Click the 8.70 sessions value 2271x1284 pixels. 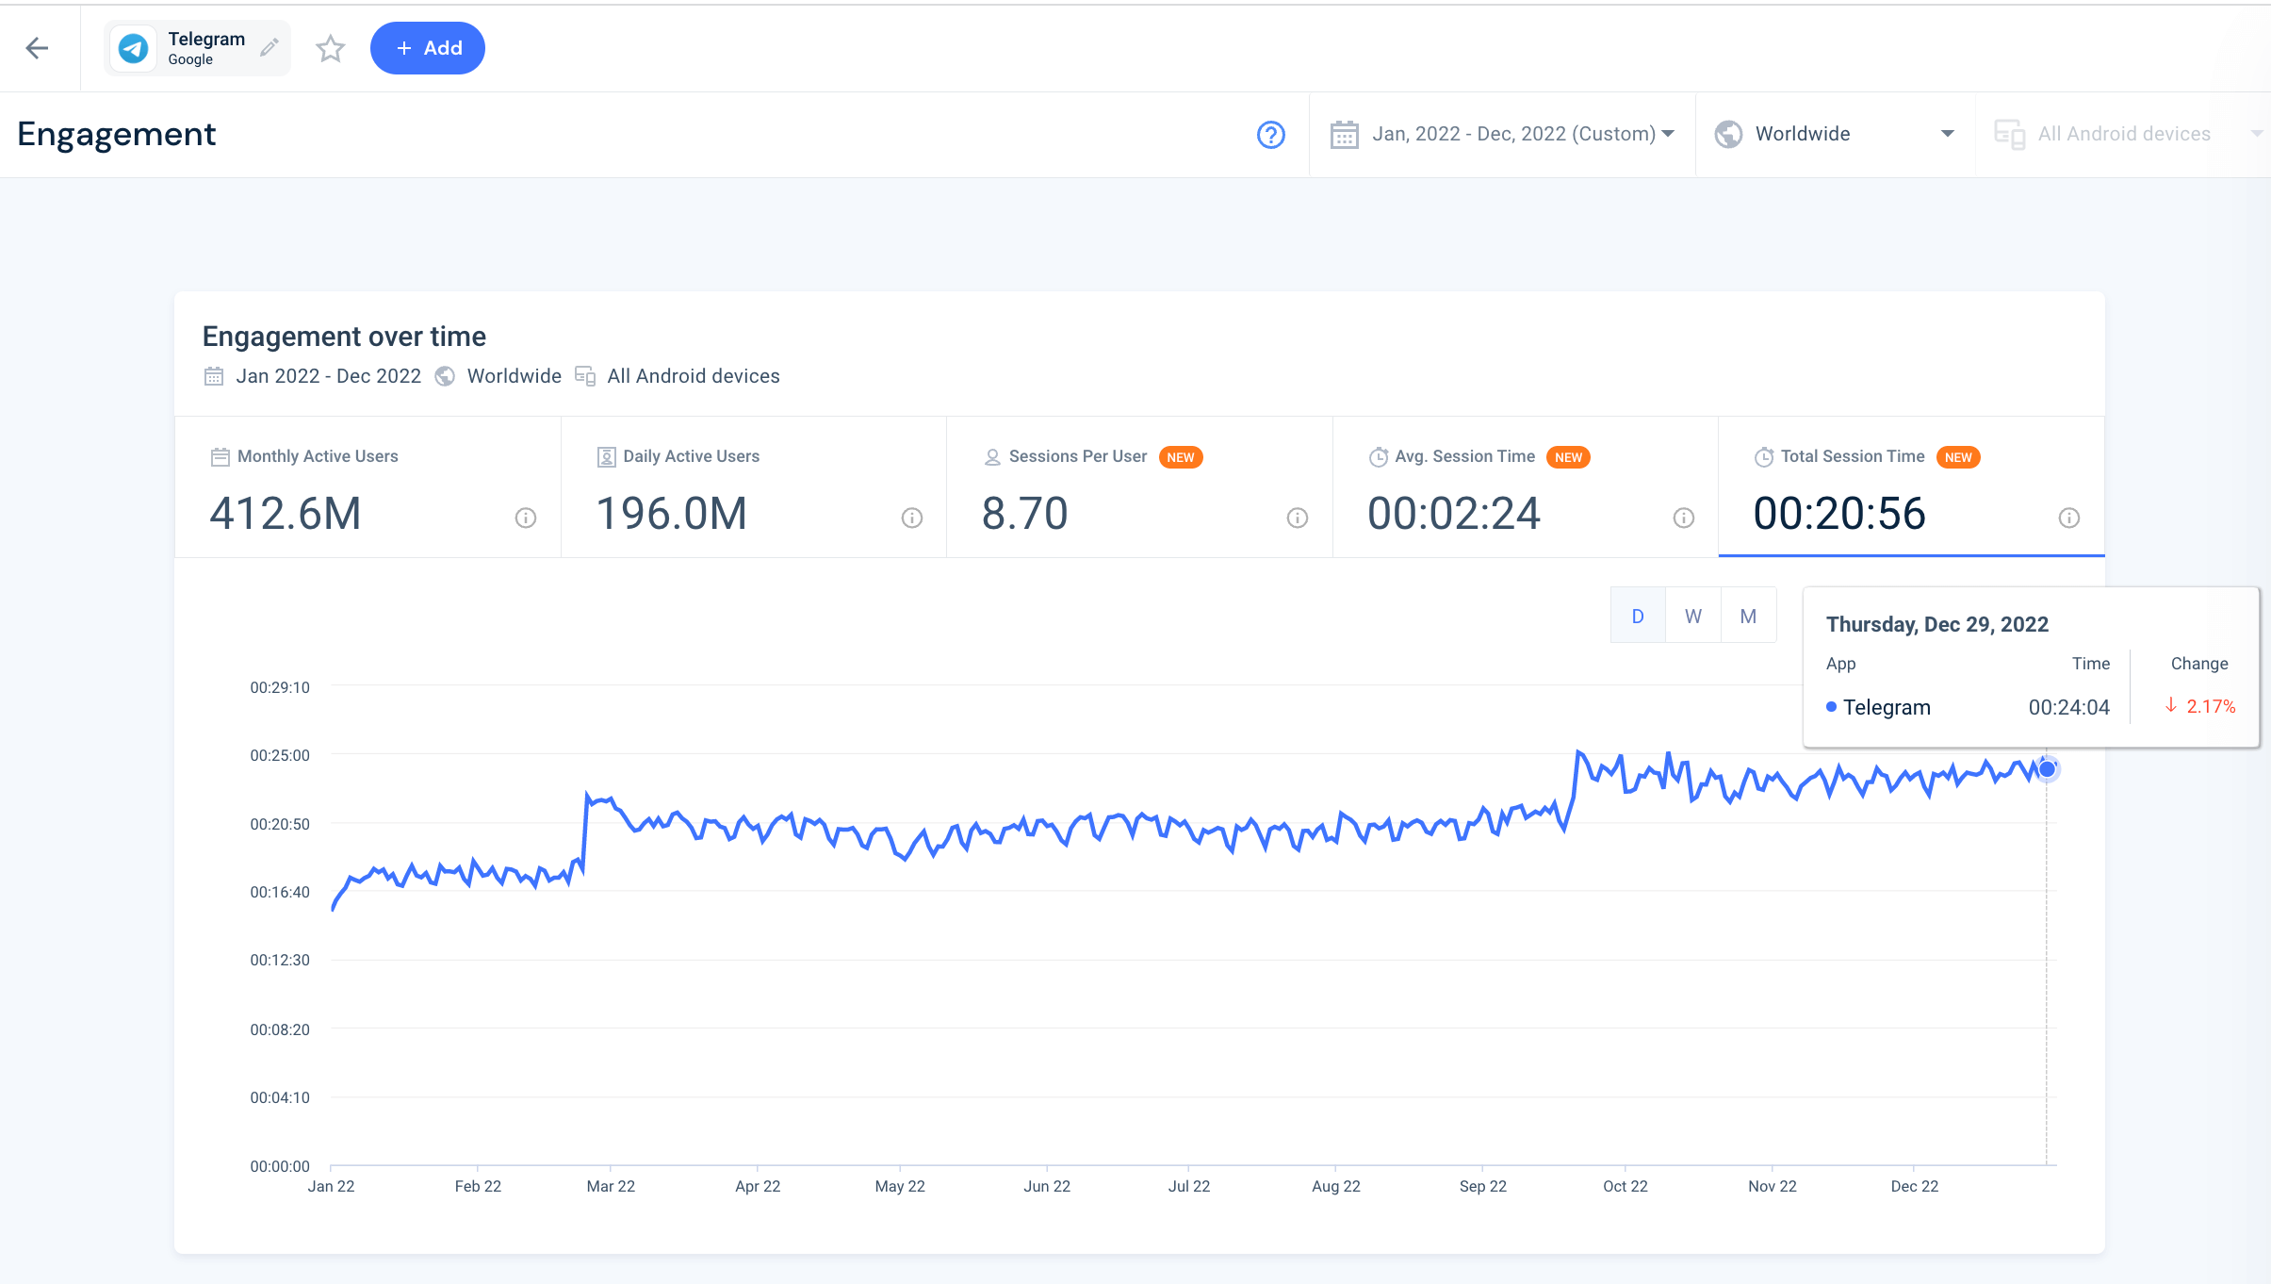coord(1025,514)
